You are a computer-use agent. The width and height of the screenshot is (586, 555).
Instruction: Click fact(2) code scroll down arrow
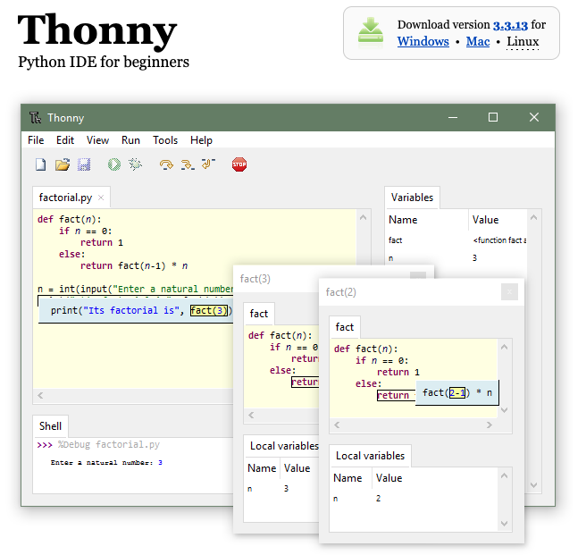(504, 410)
